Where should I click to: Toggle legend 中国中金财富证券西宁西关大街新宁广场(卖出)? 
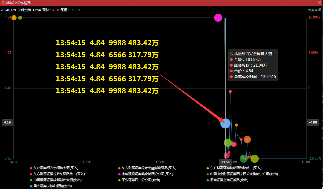tap(242, 174)
